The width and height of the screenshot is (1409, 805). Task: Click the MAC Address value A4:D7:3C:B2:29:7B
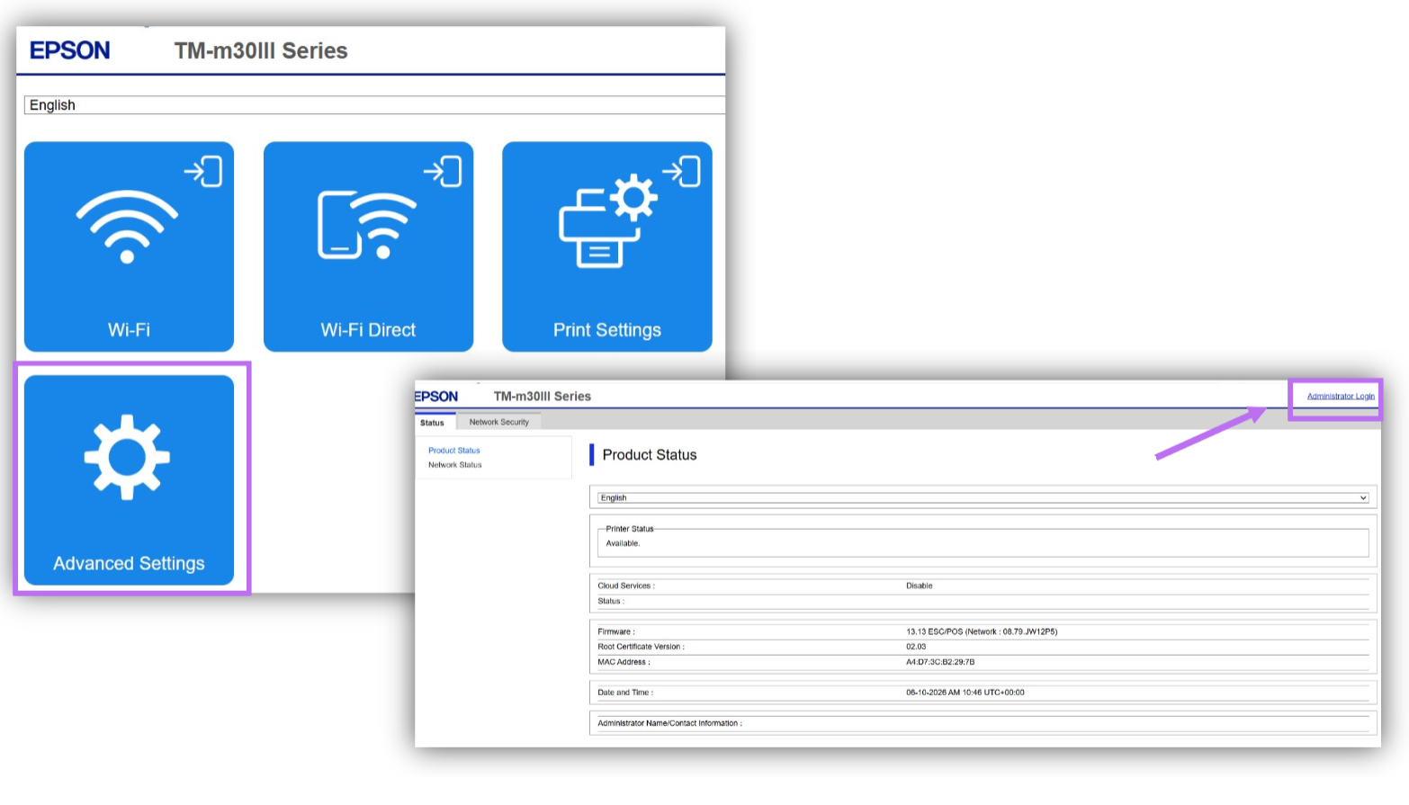[x=940, y=662]
